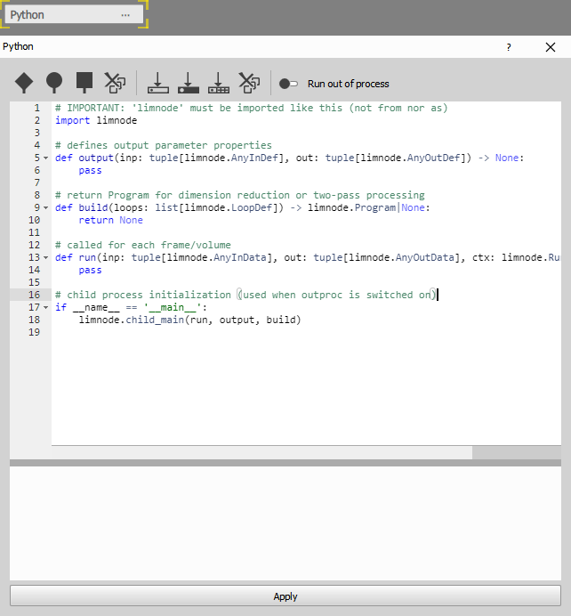Click the '# return Program for dimension reduction' comment
The height and width of the screenshot is (616, 571).
click(x=240, y=195)
